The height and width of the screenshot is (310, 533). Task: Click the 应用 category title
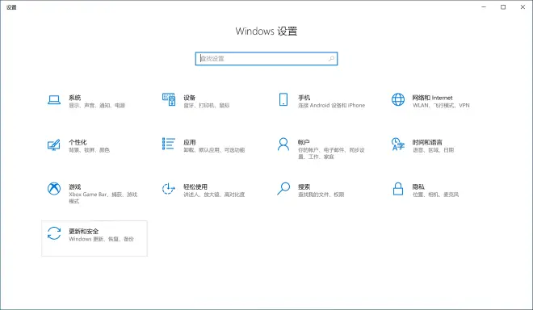coord(190,142)
